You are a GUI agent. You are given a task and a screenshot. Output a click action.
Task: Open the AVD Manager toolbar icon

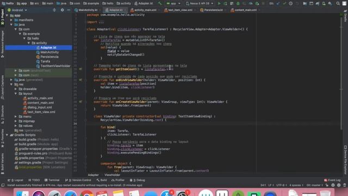click(x=324, y=3)
